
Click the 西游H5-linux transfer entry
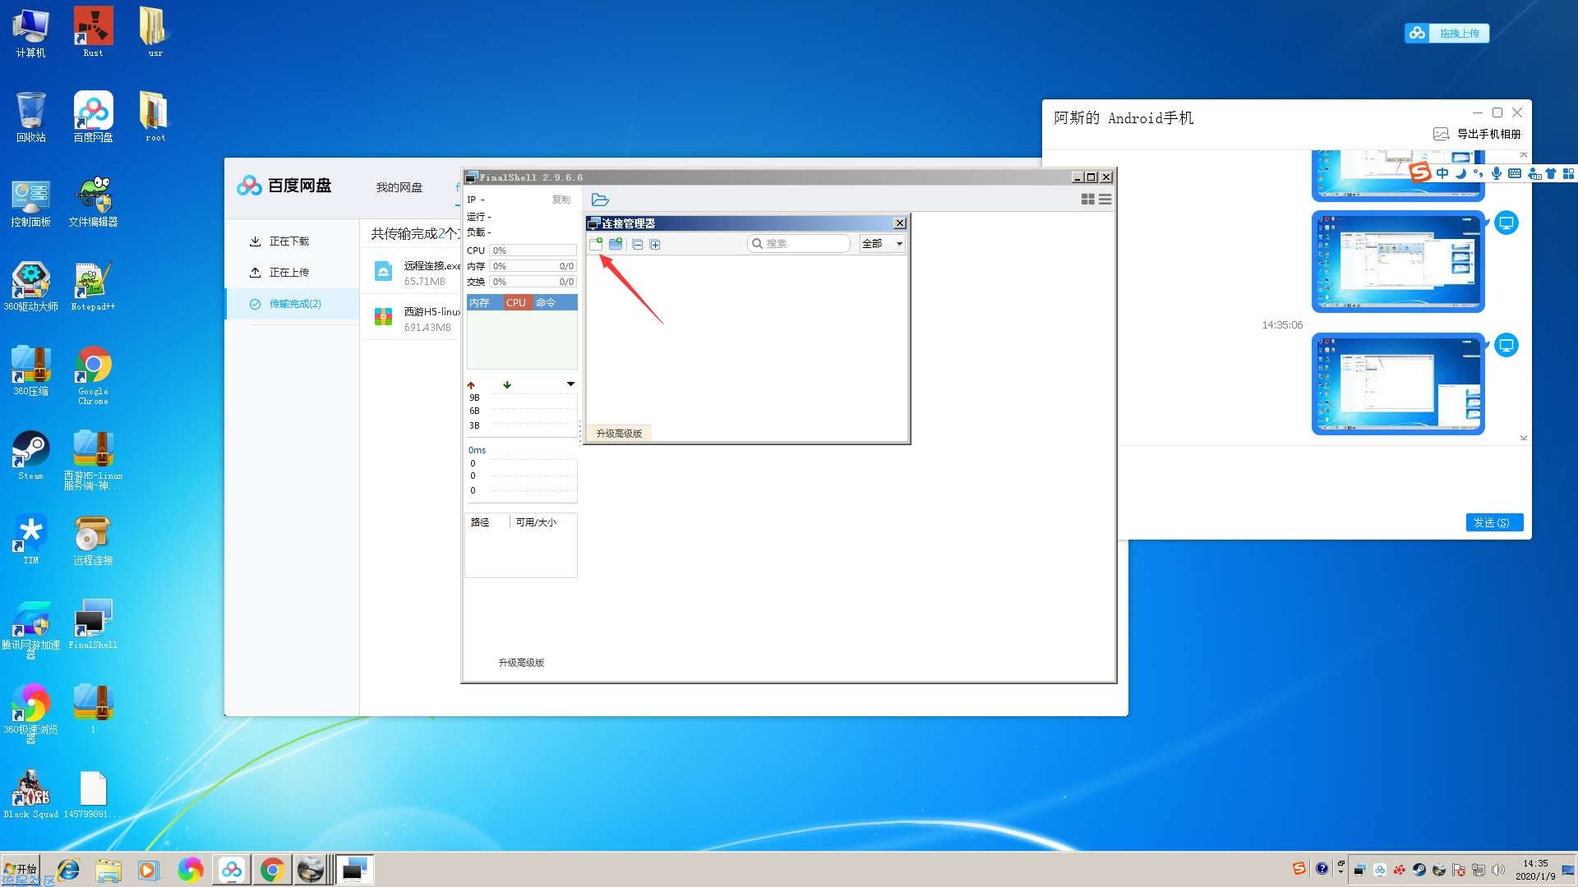click(411, 319)
